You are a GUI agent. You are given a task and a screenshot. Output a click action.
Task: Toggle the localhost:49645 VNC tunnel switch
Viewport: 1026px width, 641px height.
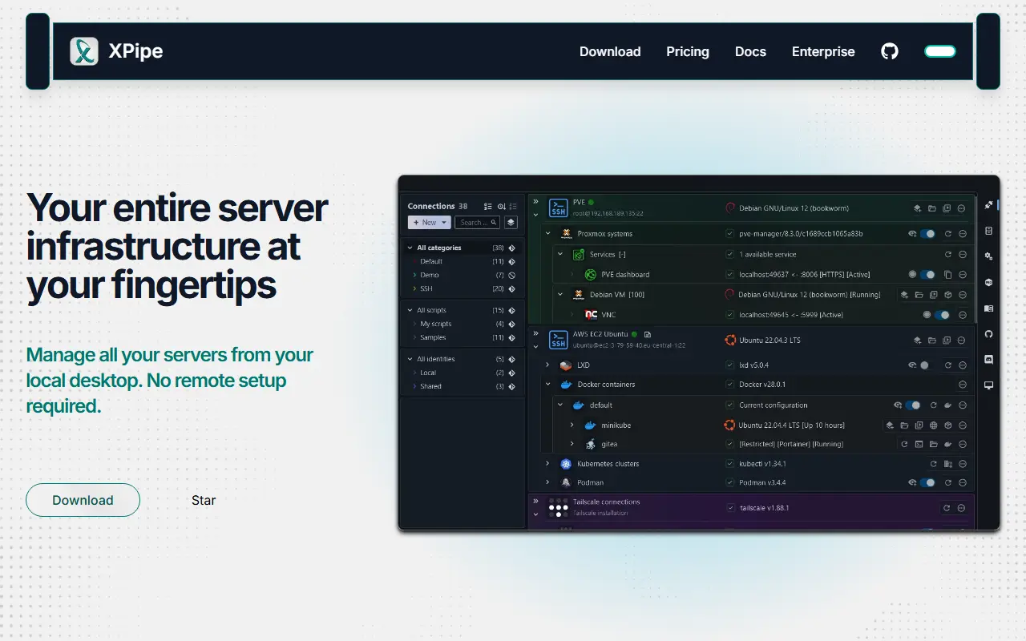point(942,315)
